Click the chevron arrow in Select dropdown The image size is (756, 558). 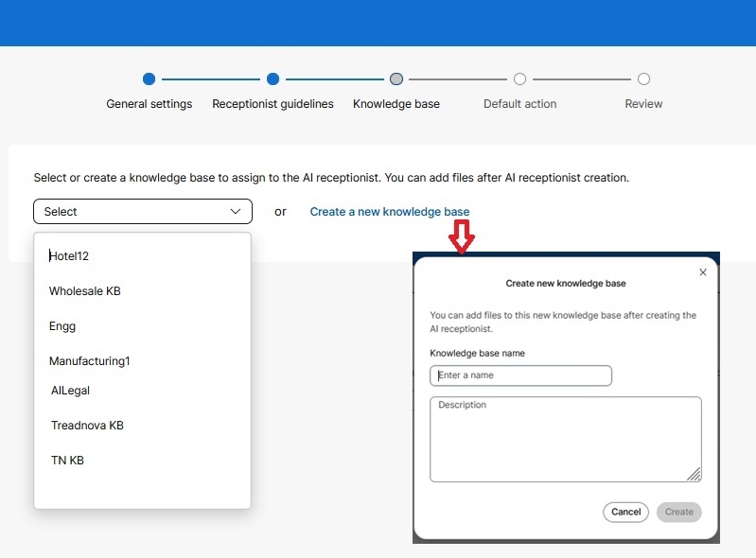coord(236,212)
